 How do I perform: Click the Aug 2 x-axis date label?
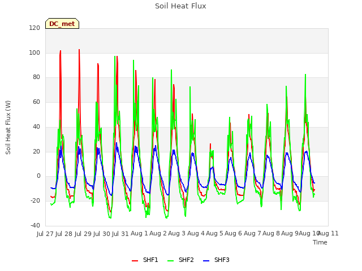158,234
